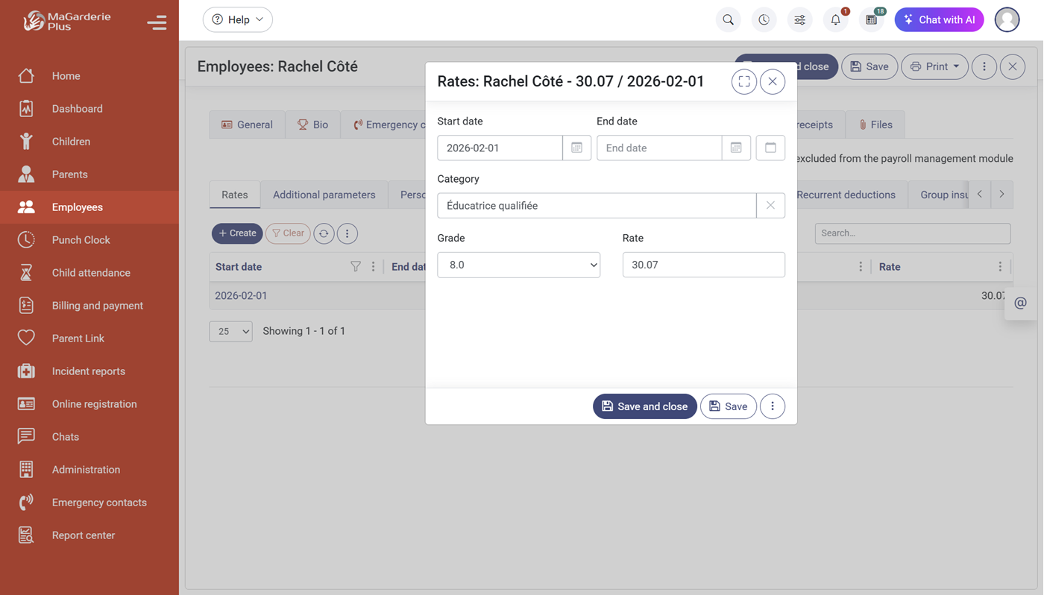Switch to the Bio tab

pyautogui.click(x=312, y=125)
